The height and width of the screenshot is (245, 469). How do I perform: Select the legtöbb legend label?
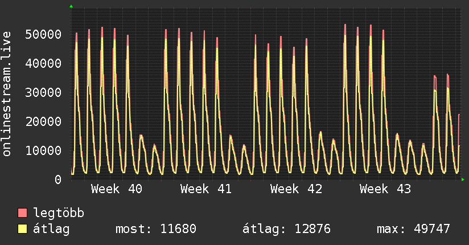[59, 213]
